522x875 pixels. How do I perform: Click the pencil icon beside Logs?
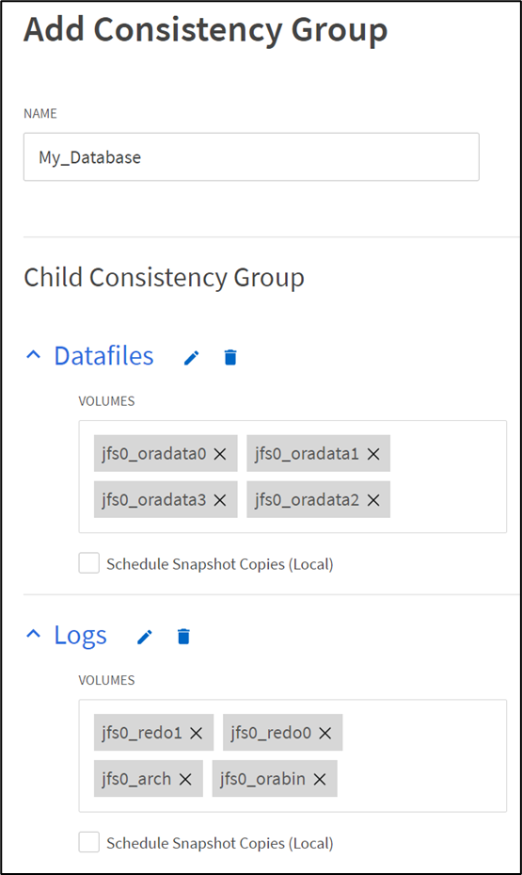point(145,637)
